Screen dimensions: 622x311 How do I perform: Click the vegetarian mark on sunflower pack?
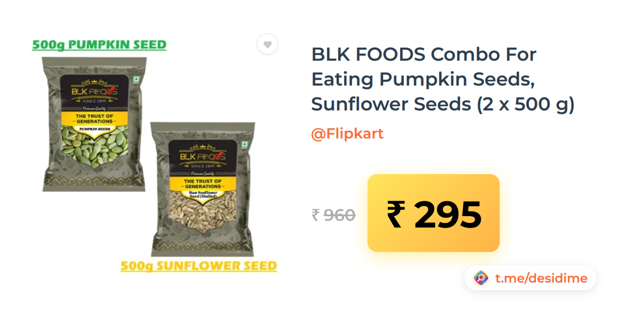click(245, 146)
